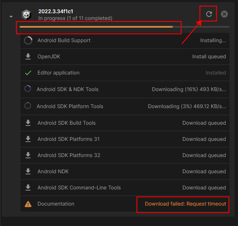This screenshot has height=226, width=238.
Task: Select the Android SDK Platforms 32 label
Action: point(69,155)
